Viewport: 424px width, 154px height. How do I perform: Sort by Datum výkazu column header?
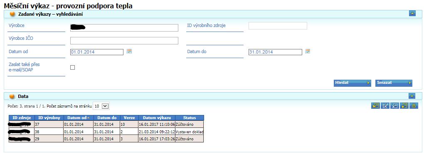tap(157, 118)
